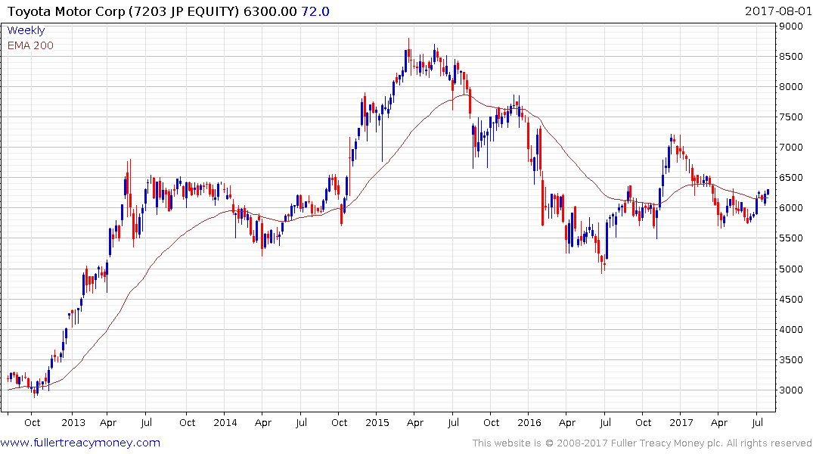The width and height of the screenshot is (813, 454).
Task: Click the 2014 year axis label
Action: [x=225, y=423]
